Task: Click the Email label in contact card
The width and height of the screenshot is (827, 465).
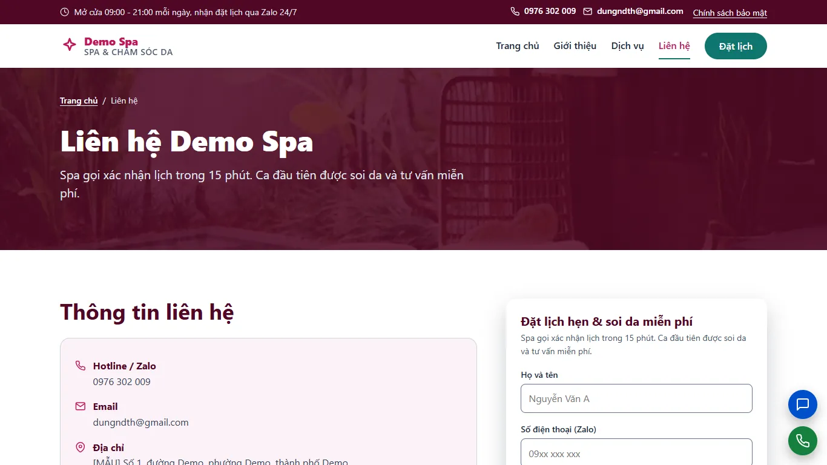Action: [105, 406]
